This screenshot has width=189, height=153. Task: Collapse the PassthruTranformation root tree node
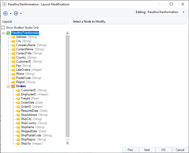(3, 33)
